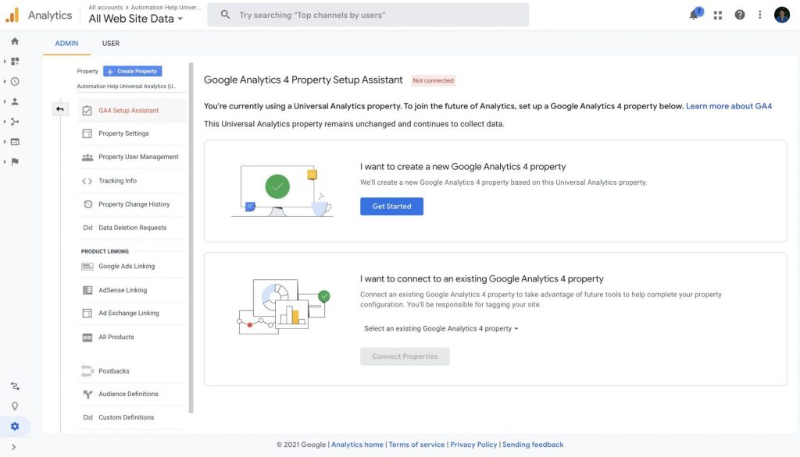This screenshot has height=457, width=800.
Task: Open the Sending feedback footer link
Action: [x=533, y=445]
